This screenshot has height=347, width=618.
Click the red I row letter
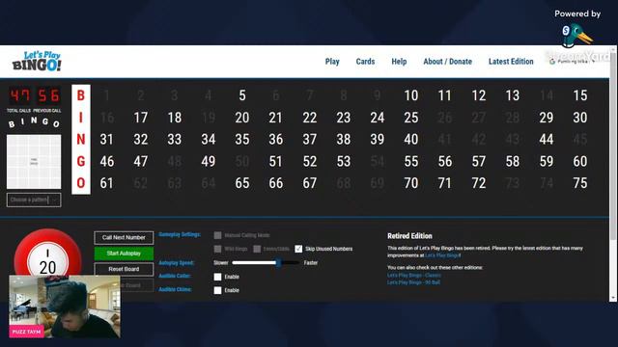pos(81,118)
